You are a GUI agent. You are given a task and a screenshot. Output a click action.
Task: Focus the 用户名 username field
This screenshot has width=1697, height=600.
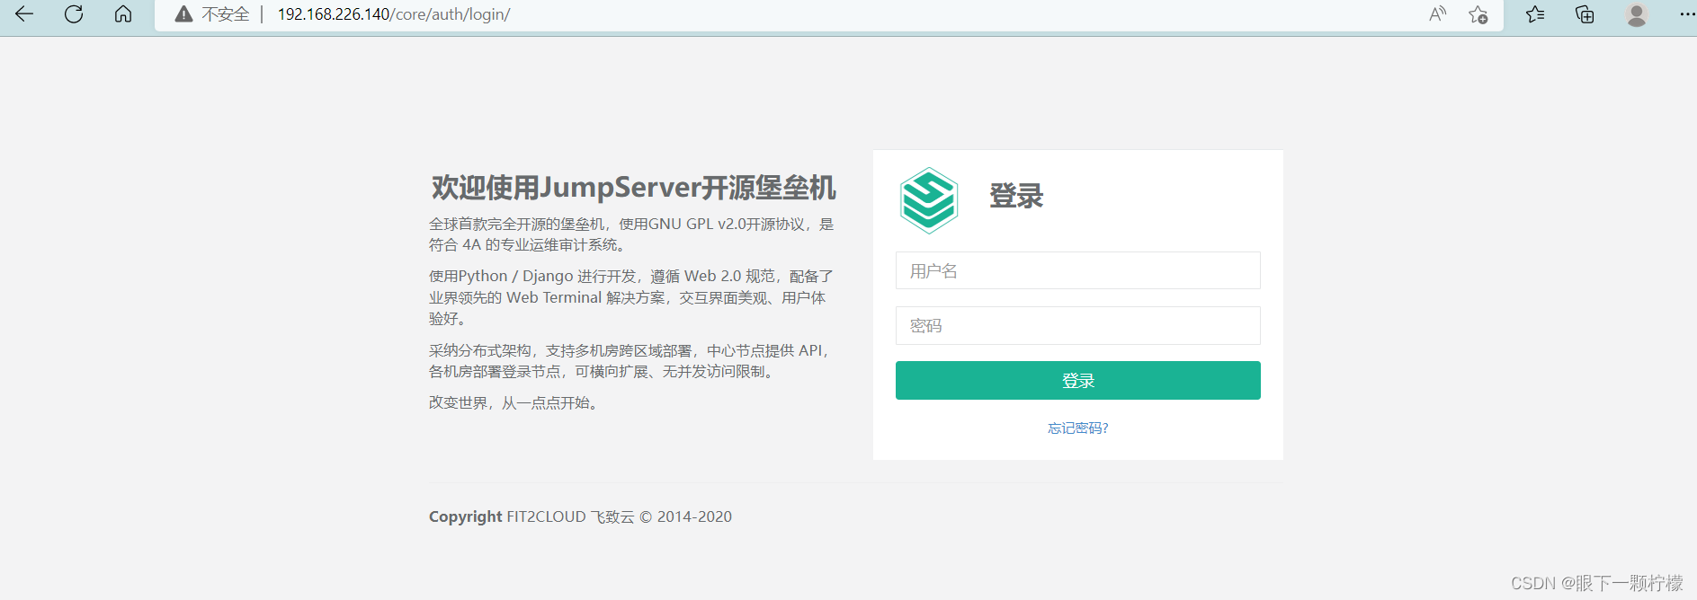1077,270
